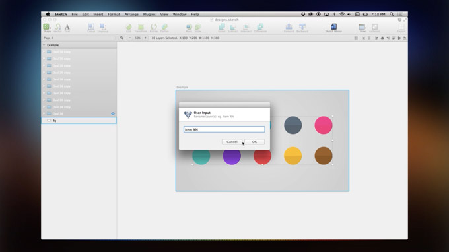This screenshot has width=449, height=252.
Task: Open Sketch Mirror from the toolbar
Action: pos(333,28)
